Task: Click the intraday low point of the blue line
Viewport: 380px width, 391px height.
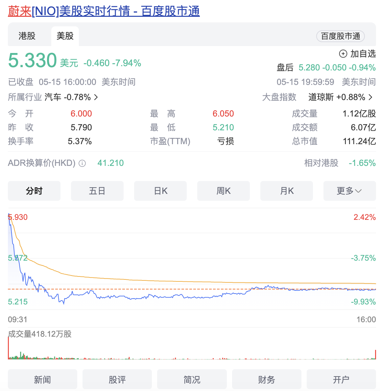Action: (64, 303)
